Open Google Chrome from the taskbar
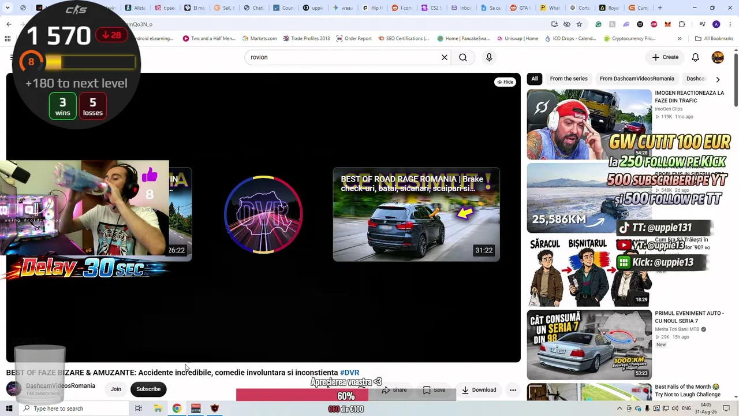The height and width of the screenshot is (416, 739). [x=177, y=408]
